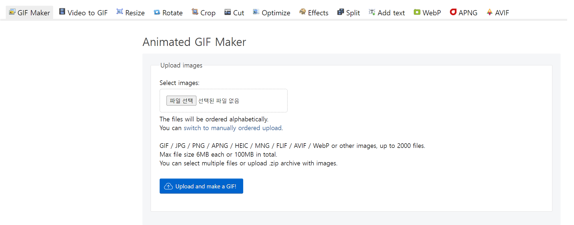Open the Resize tab label
Viewport: 574px width, 225px height.
pyautogui.click(x=135, y=13)
